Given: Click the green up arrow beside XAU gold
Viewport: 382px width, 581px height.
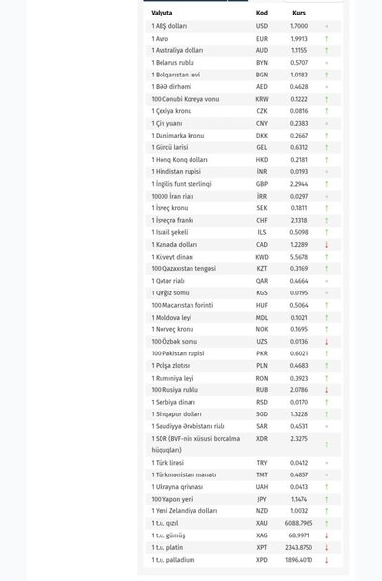Looking at the screenshot, I should point(327,523).
